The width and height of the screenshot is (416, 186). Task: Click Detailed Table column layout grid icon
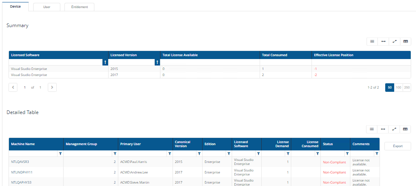[x=405, y=129]
